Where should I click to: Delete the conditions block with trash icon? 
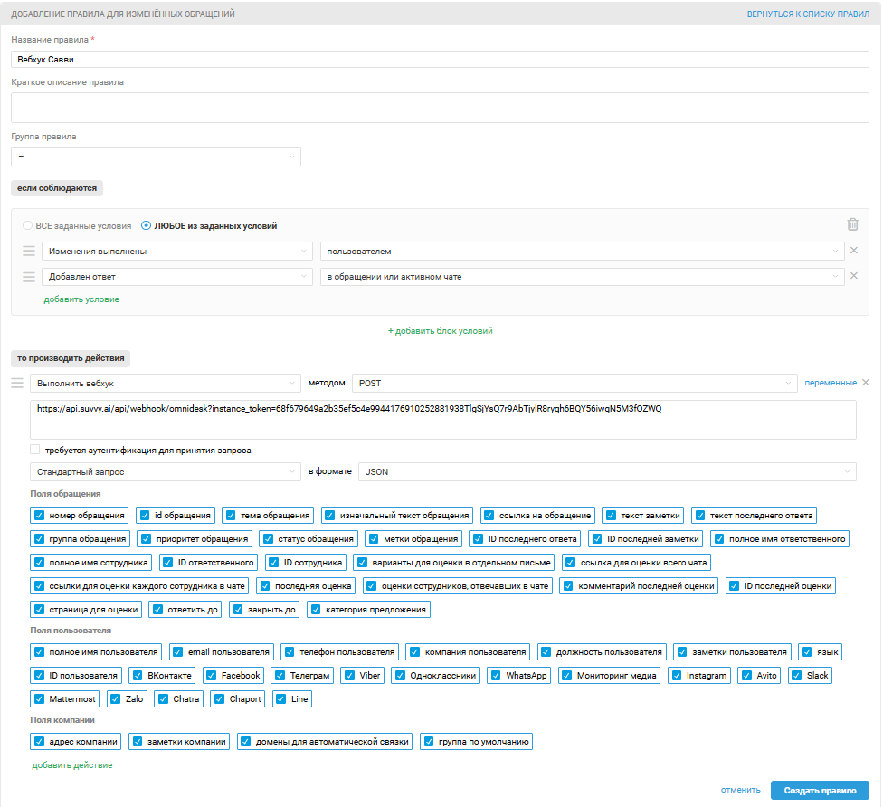point(852,224)
